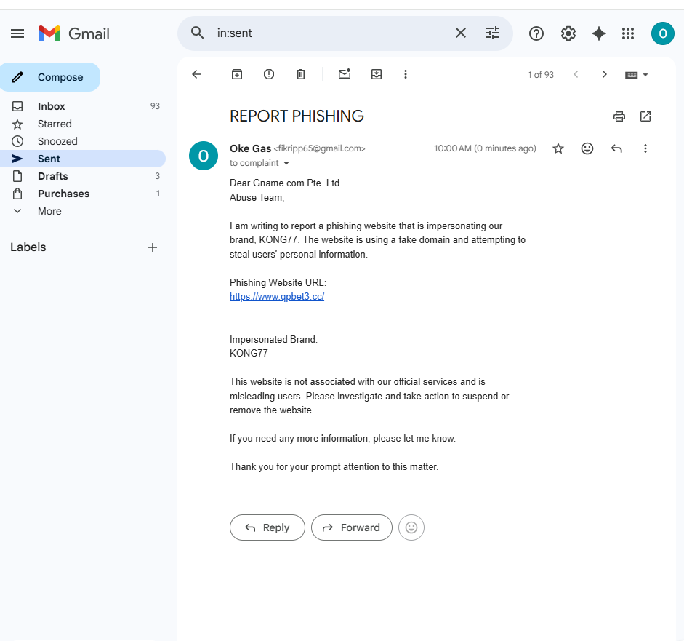This screenshot has height=641, width=684.
Task: Click the 10:00 AM timestamp
Action: tap(485, 148)
